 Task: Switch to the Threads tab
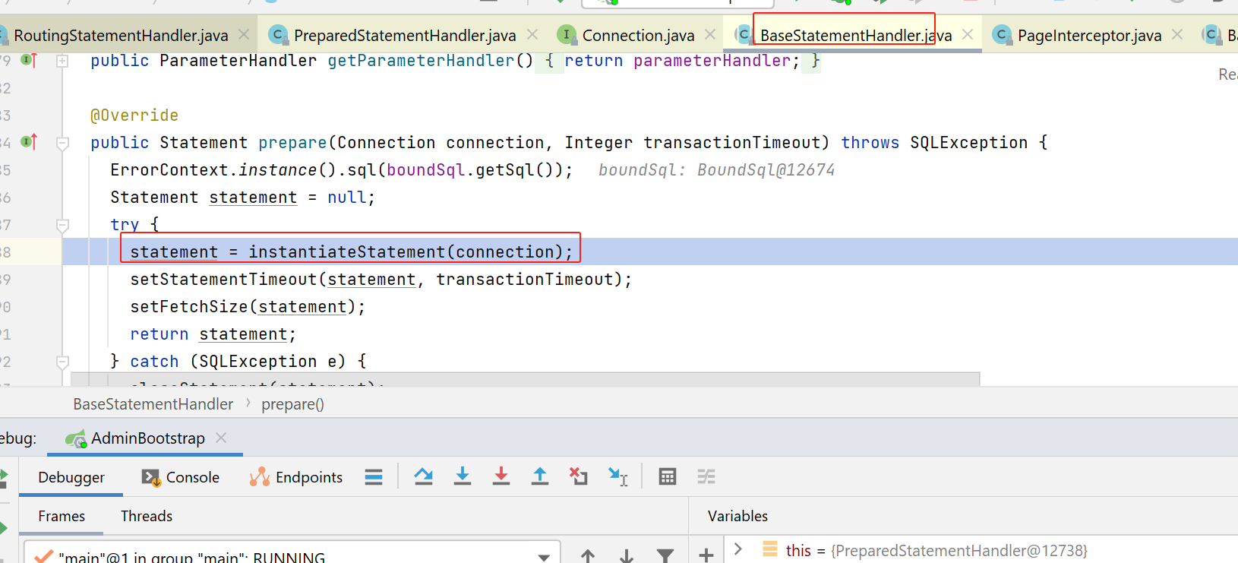point(147,516)
